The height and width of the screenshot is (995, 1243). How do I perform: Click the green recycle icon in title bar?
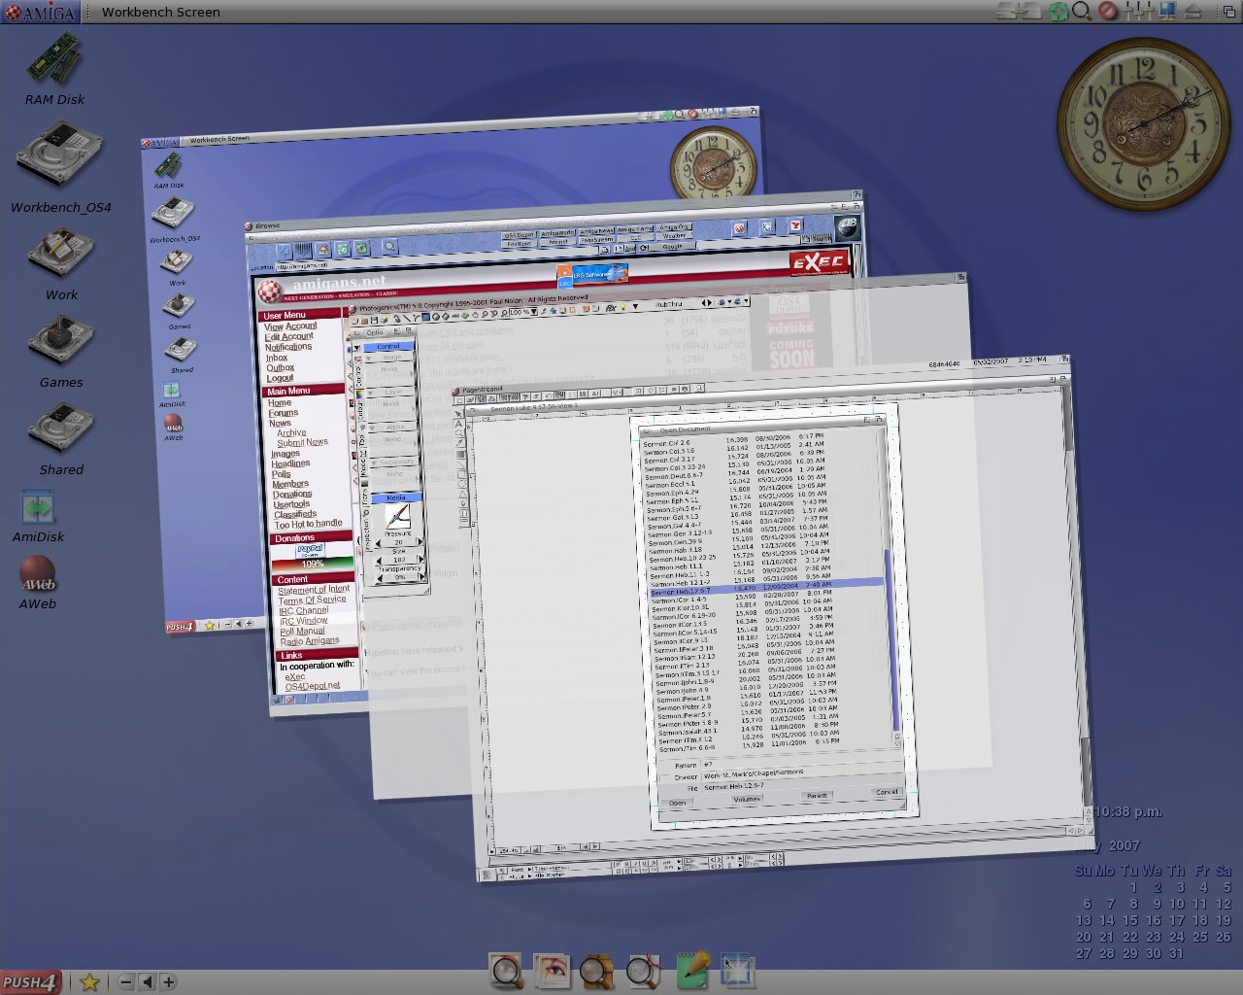pos(1058,12)
